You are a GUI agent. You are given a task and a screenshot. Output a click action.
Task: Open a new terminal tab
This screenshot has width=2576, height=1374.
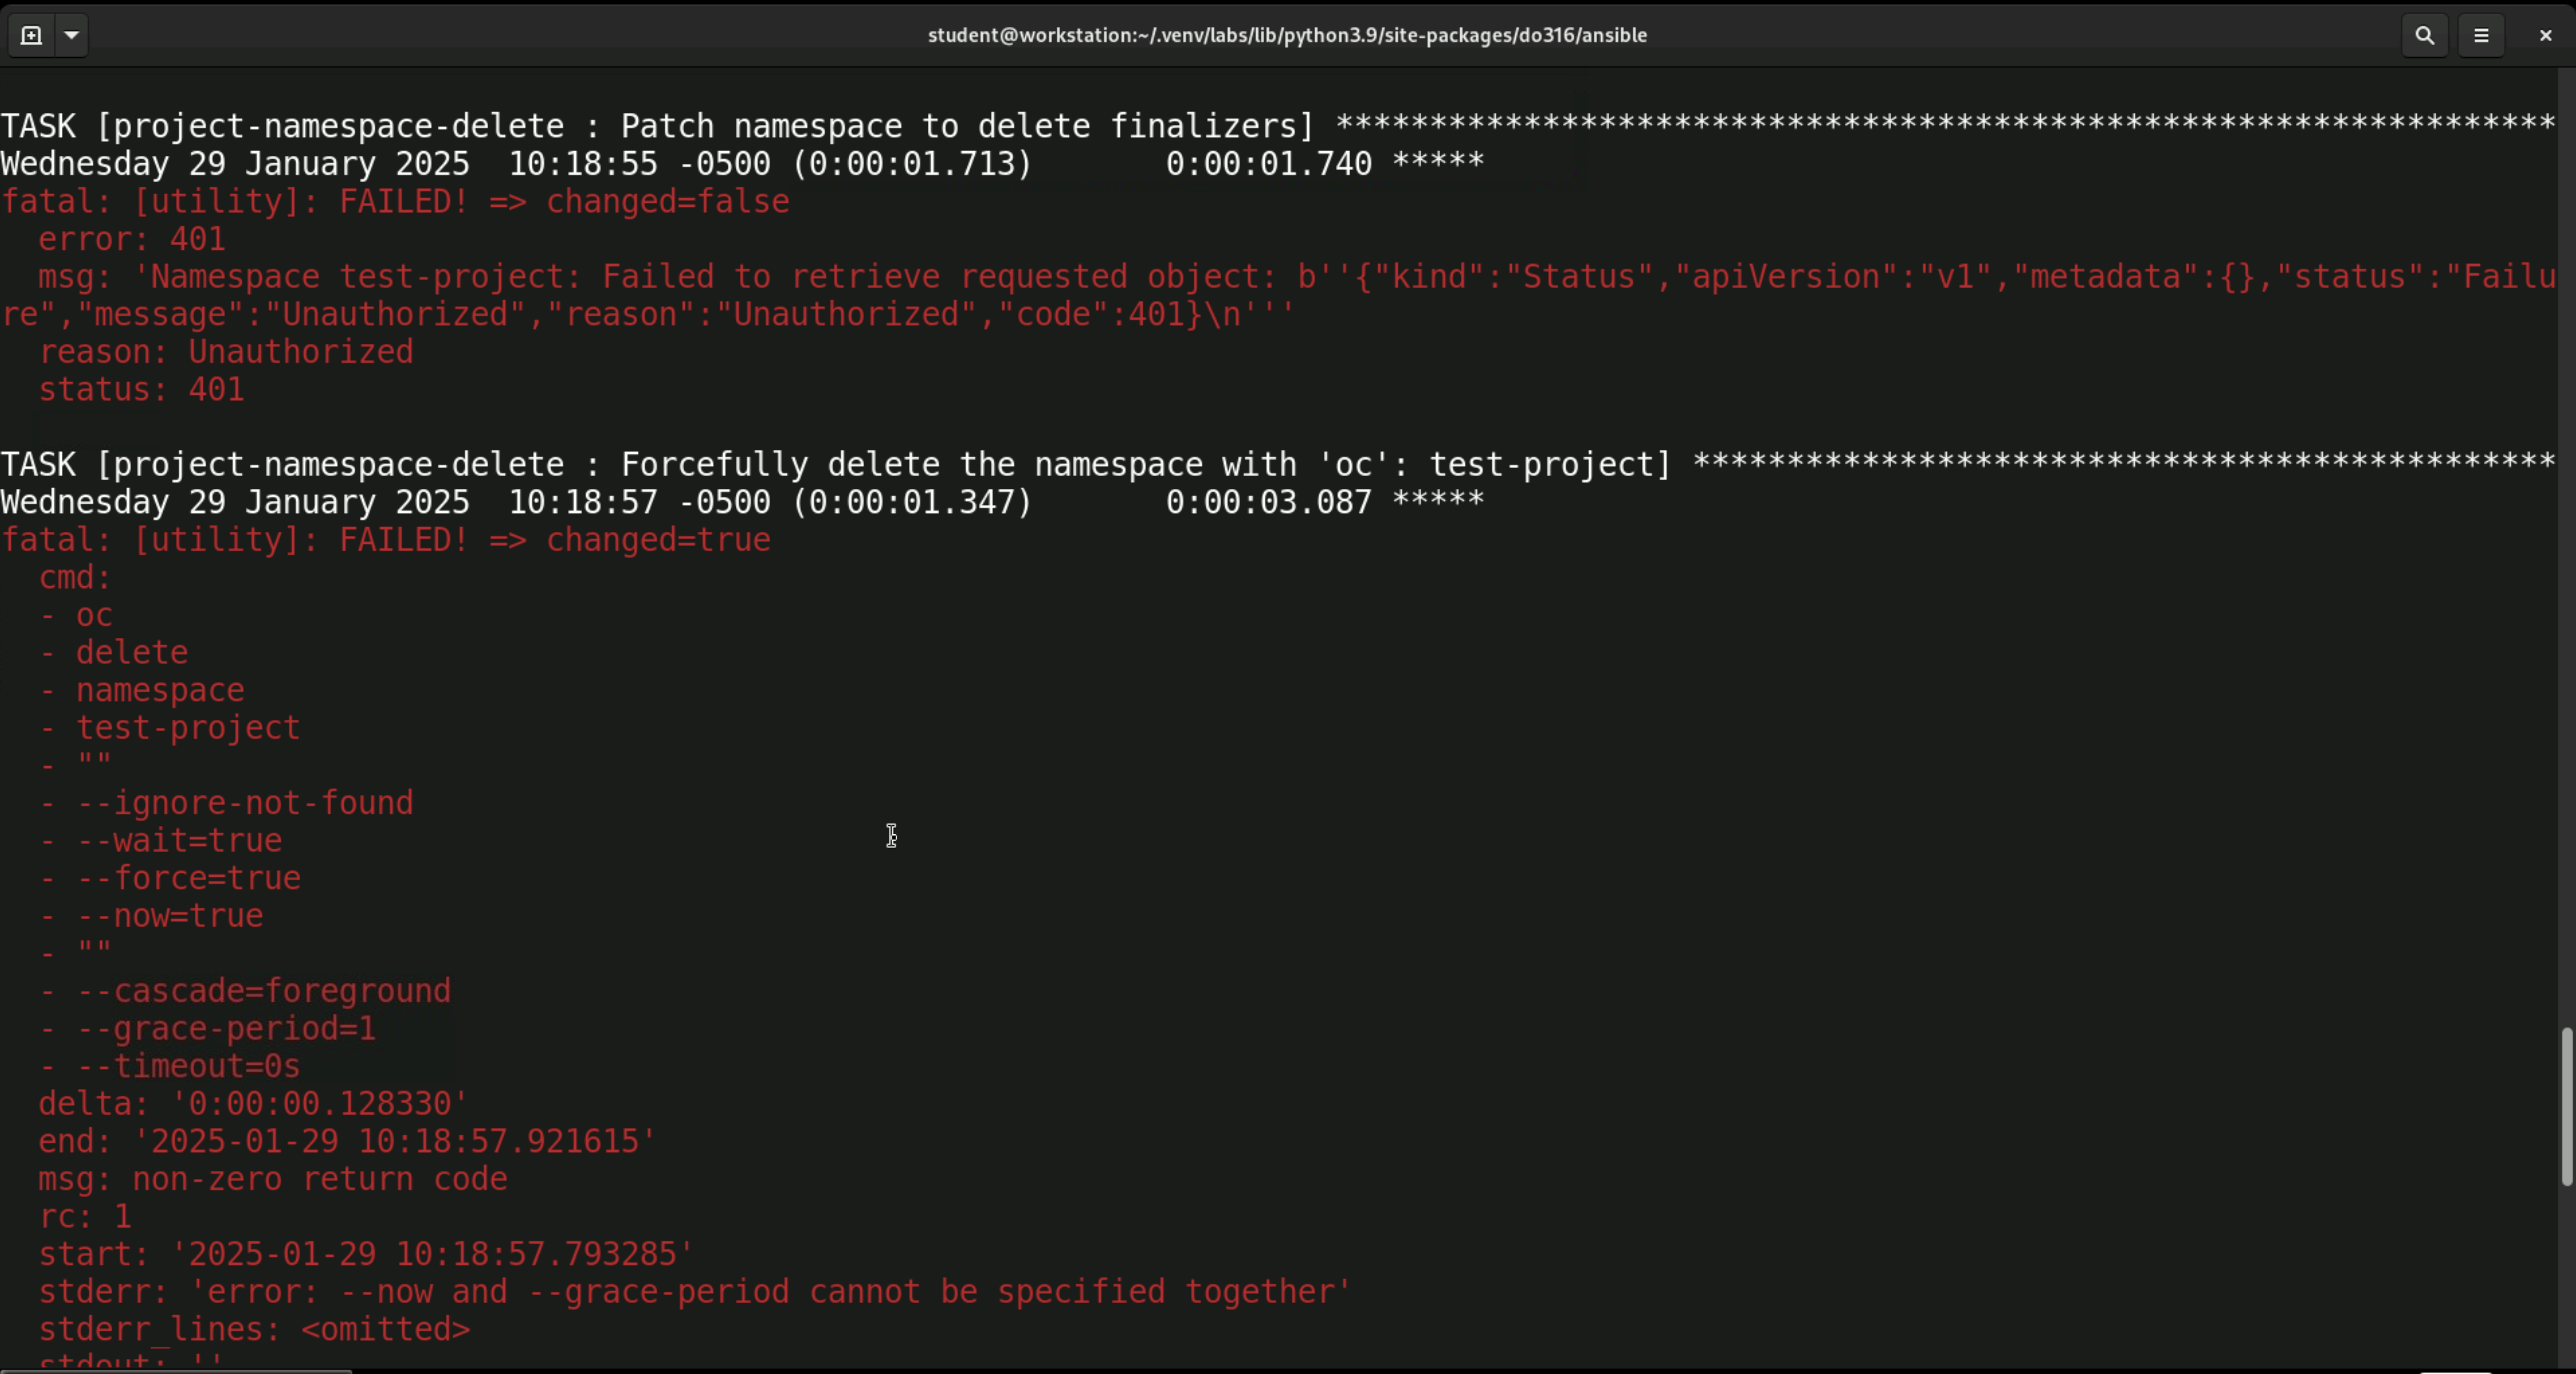point(31,35)
